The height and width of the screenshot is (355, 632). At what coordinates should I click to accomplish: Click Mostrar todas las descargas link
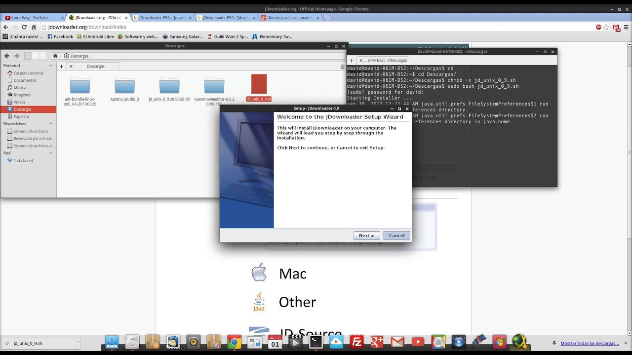click(589, 343)
